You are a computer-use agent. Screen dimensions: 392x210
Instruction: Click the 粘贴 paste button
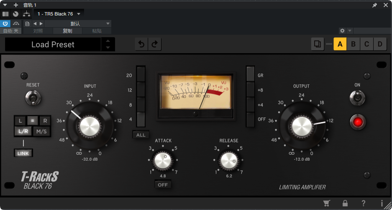pos(97,31)
